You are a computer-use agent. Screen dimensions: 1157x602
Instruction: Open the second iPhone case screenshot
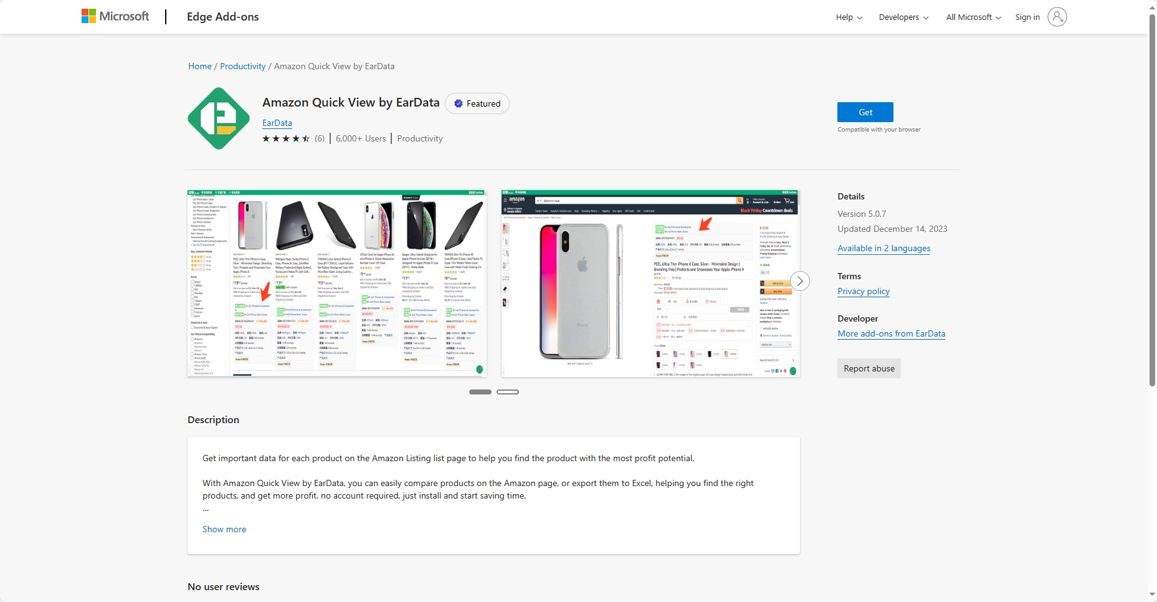[x=650, y=284]
